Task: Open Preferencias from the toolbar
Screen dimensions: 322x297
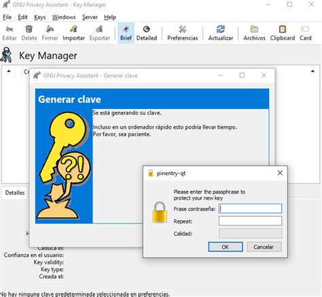Action: tap(183, 33)
